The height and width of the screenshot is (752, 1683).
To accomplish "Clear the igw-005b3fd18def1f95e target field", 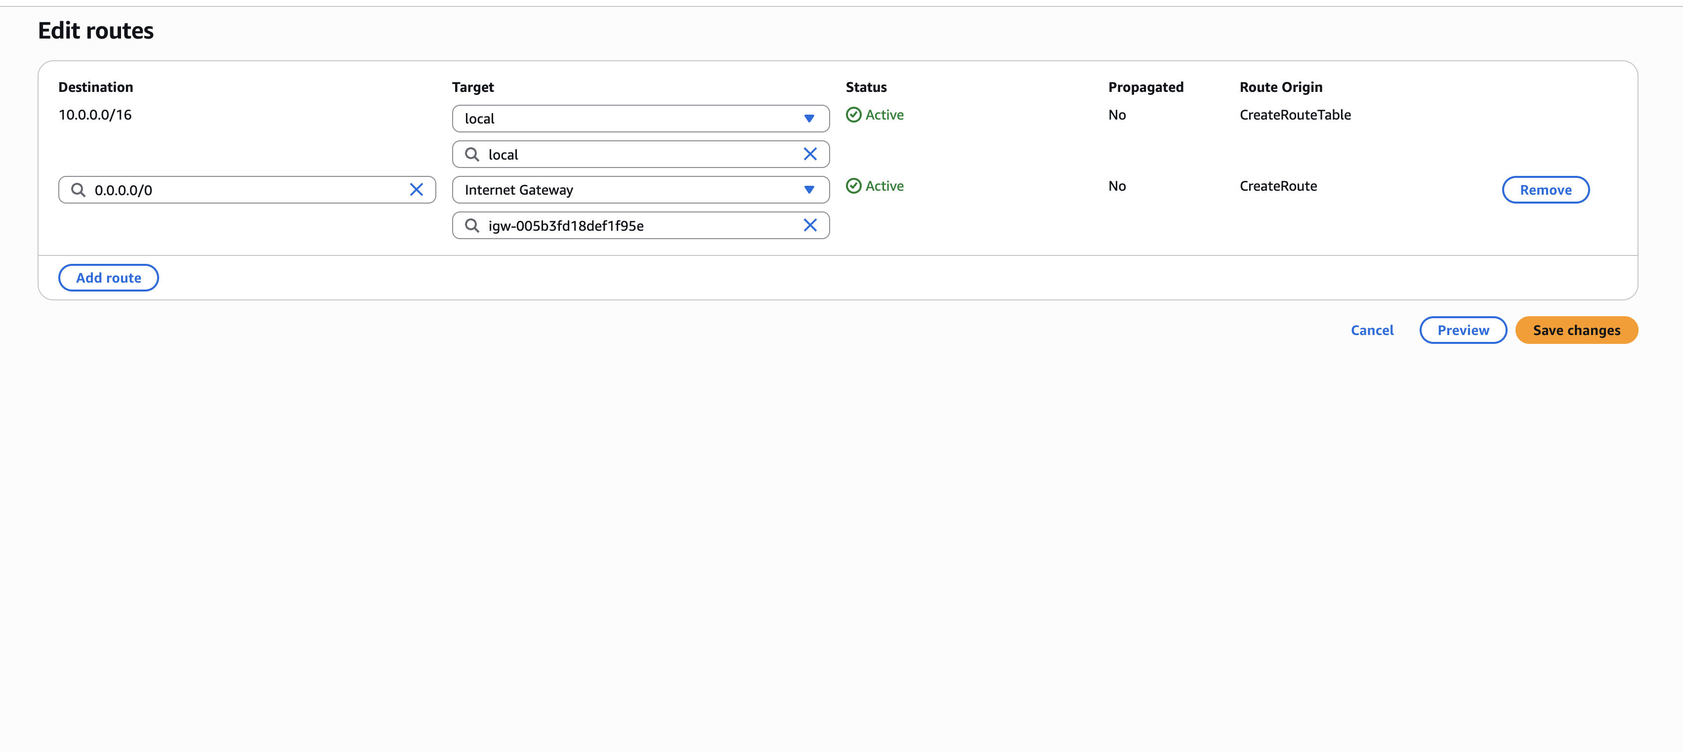I will tap(809, 225).
